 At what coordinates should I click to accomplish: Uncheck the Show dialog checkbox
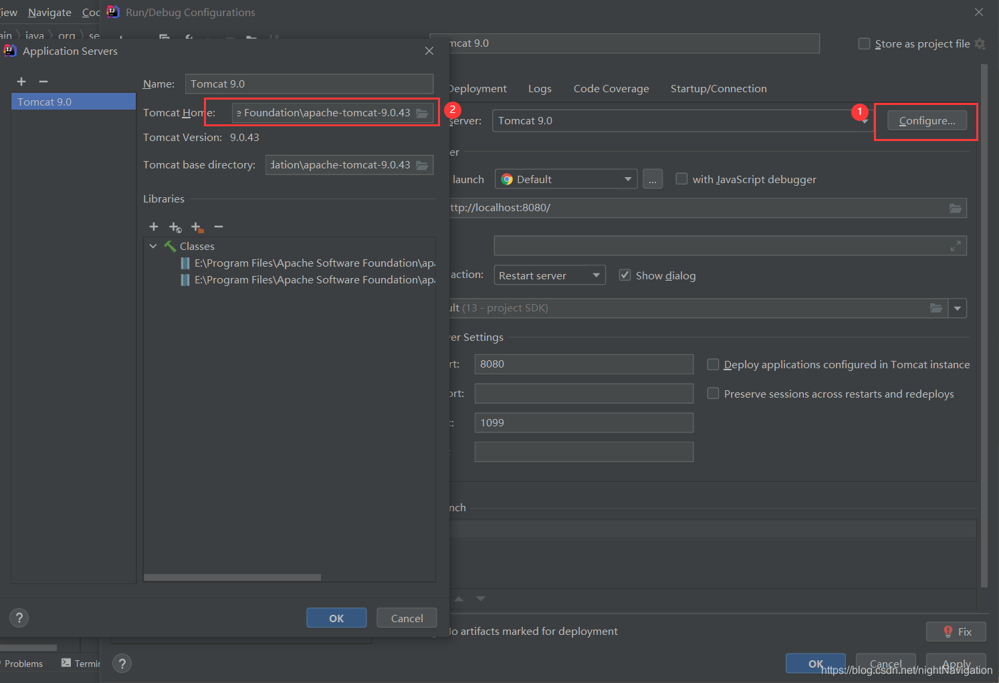(625, 275)
